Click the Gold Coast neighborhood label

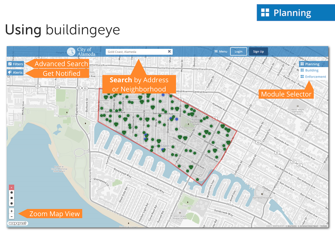(161, 146)
